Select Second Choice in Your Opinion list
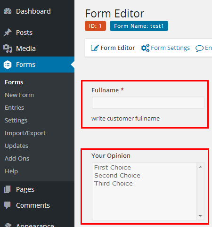Viewport: 212px width, 227px height. [x=117, y=176]
